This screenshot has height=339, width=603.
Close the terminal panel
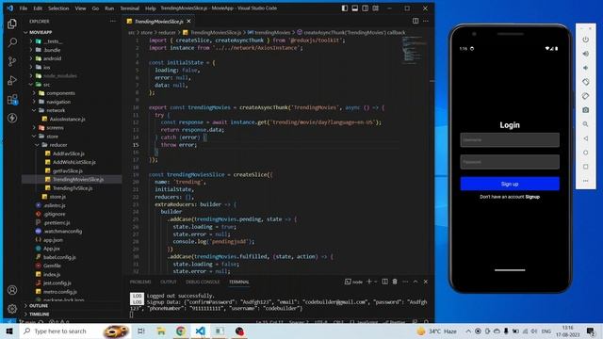426,282
